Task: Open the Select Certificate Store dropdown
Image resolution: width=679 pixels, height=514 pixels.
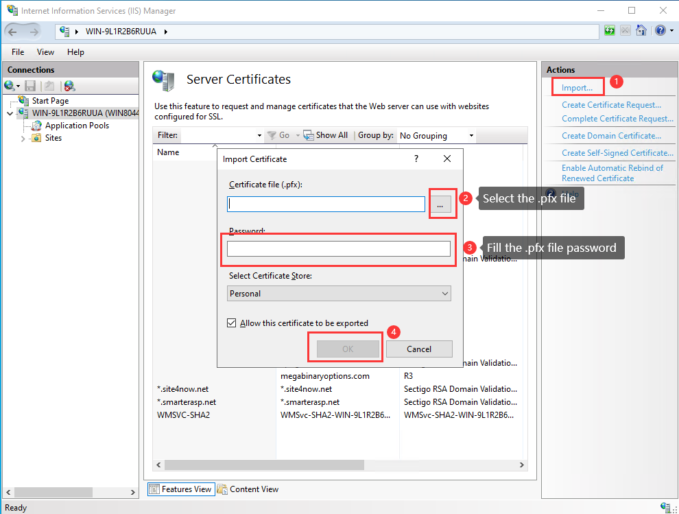Action: [446, 293]
